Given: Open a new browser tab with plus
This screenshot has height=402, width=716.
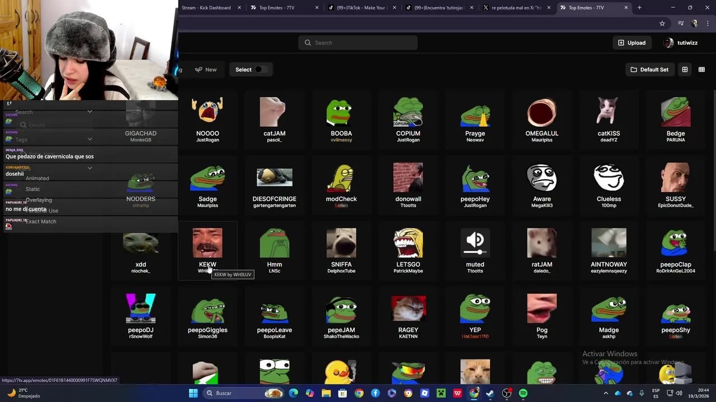Looking at the screenshot, I should click(x=639, y=8).
